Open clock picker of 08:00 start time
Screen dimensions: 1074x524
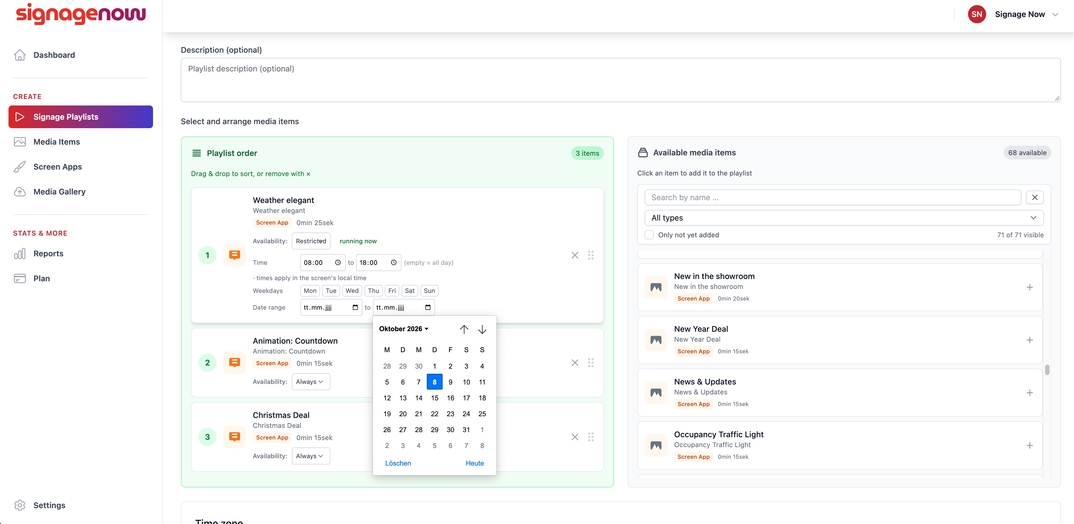[338, 262]
